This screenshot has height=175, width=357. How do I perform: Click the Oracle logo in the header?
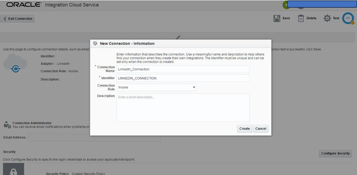(24, 4)
